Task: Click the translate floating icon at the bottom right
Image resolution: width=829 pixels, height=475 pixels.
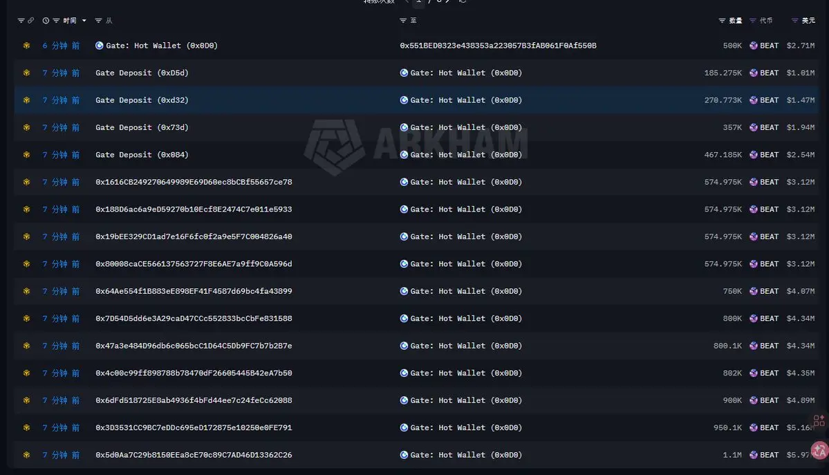Action: [x=820, y=450]
